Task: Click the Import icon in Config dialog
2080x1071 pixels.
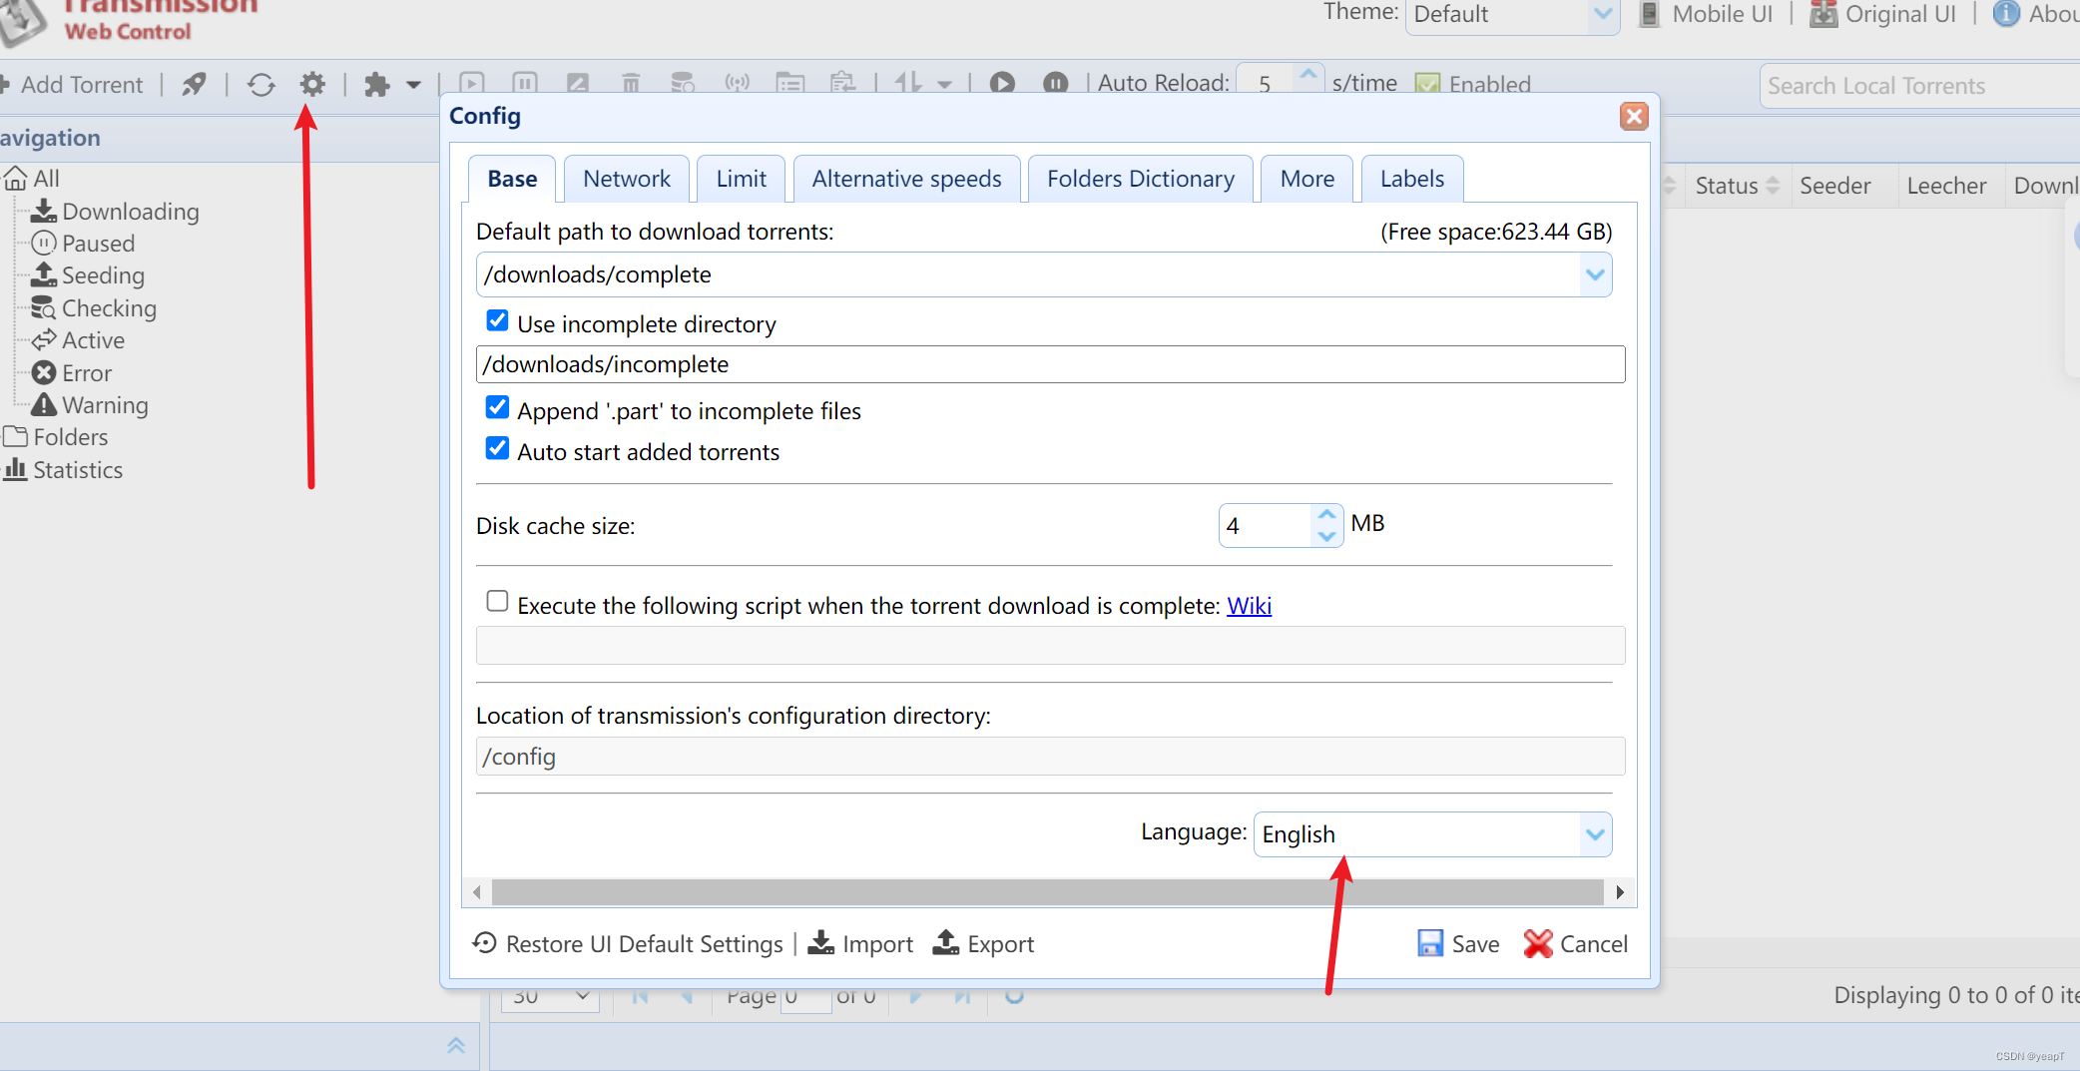Action: [820, 943]
